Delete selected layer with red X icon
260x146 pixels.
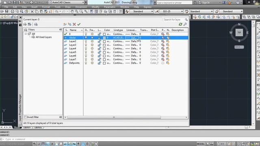click(x=74, y=24)
